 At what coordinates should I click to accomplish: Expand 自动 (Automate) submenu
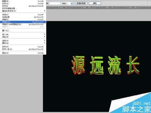coord(23,41)
